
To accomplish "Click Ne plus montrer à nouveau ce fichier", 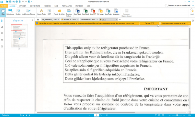I will [x=174, y=23].
